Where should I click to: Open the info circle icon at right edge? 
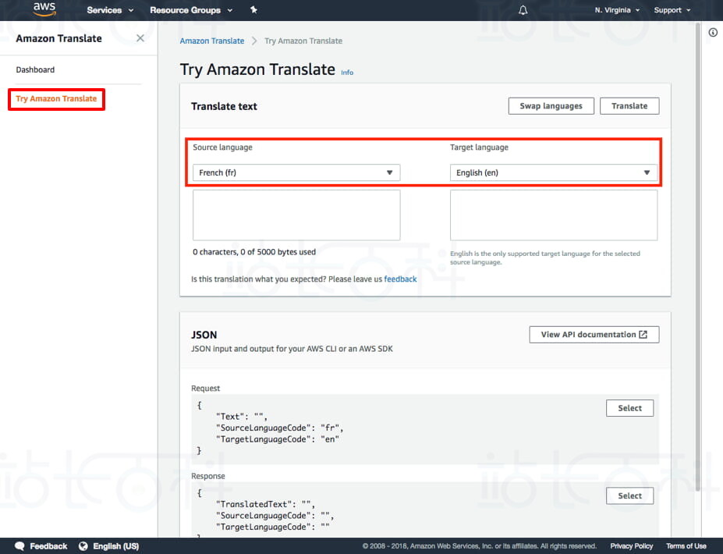713,32
